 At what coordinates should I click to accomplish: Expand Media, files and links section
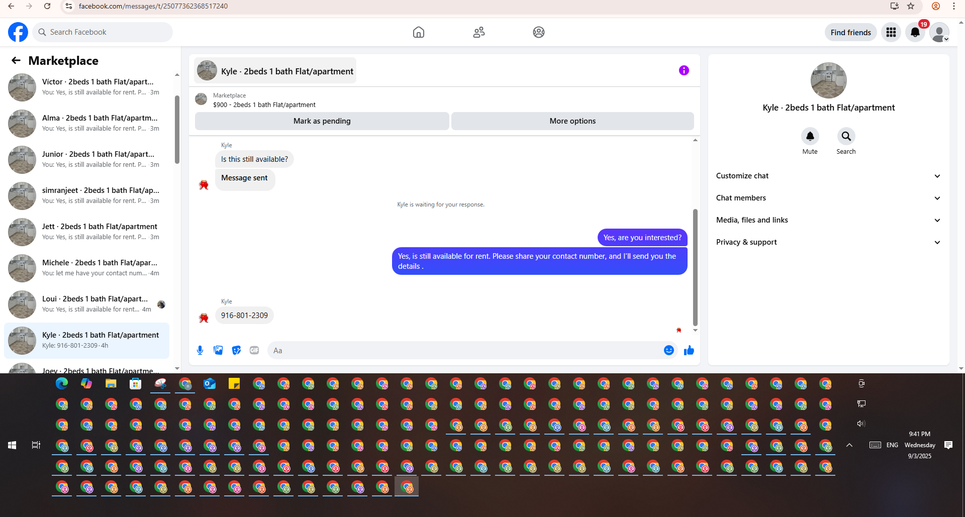pyautogui.click(x=828, y=220)
